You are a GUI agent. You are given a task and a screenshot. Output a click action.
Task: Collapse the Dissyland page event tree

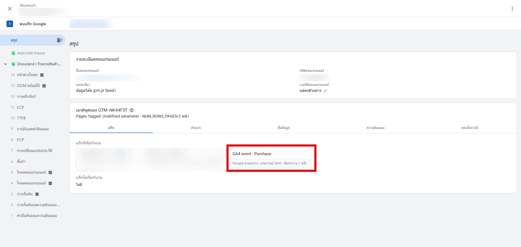click(5, 64)
